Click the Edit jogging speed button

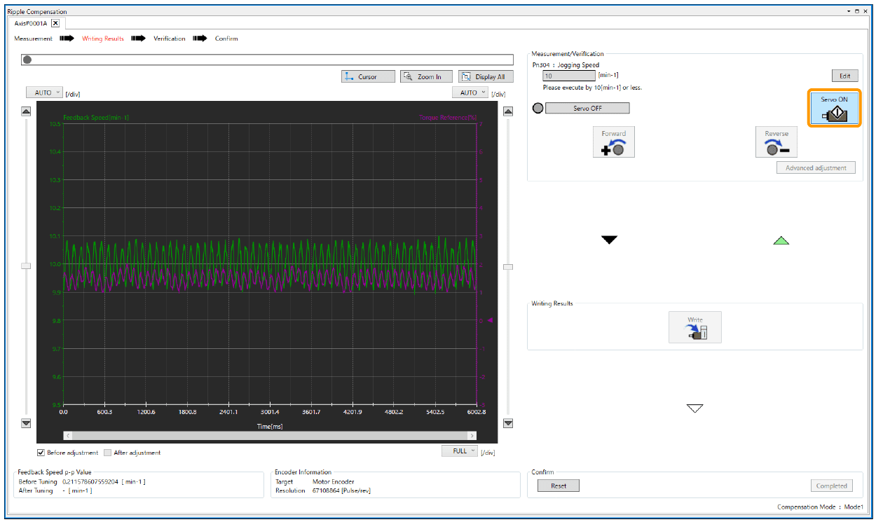point(844,76)
